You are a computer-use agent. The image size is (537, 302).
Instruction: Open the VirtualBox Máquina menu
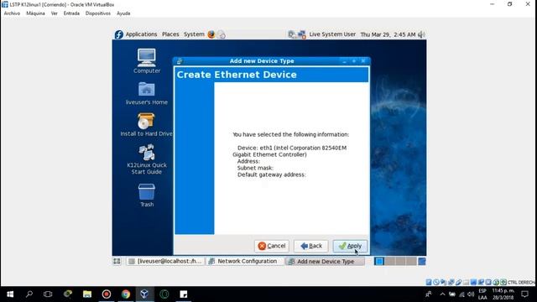35,13
